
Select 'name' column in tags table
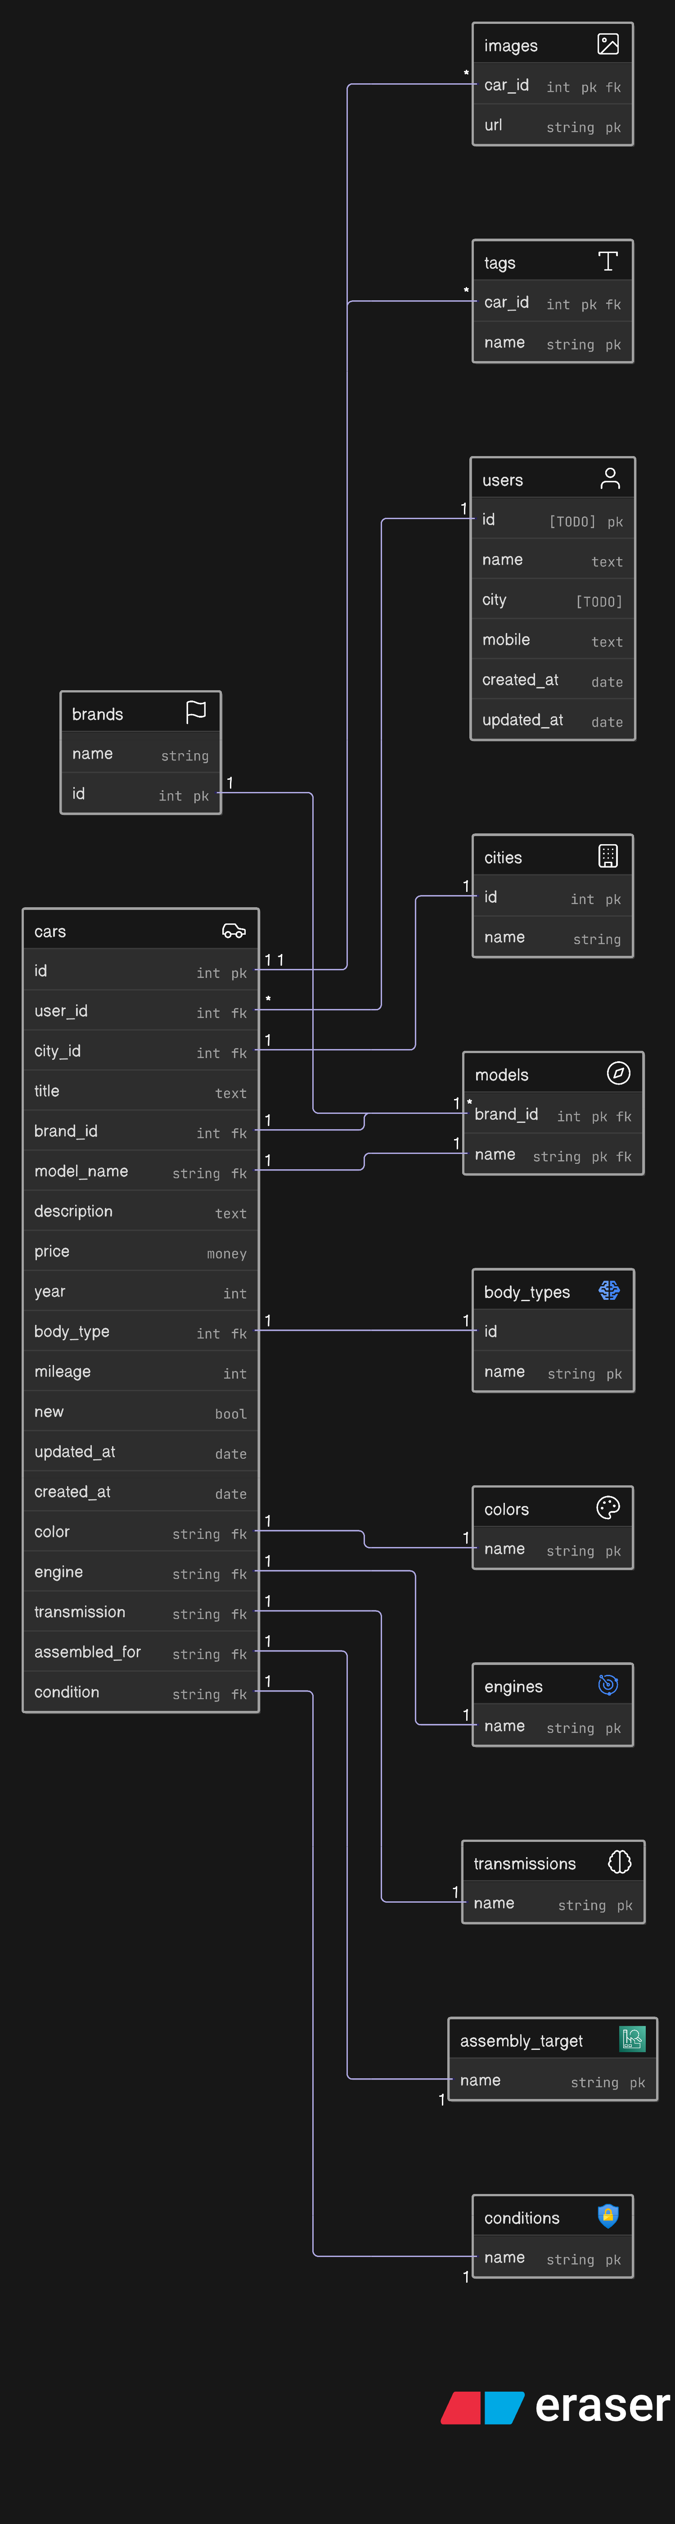553,343
